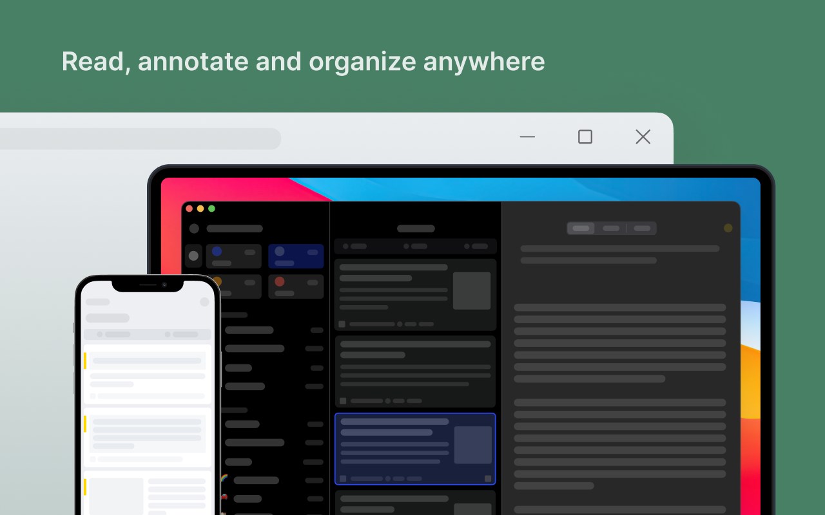
Task: Focus the browser window's address bar
Action: point(141,138)
